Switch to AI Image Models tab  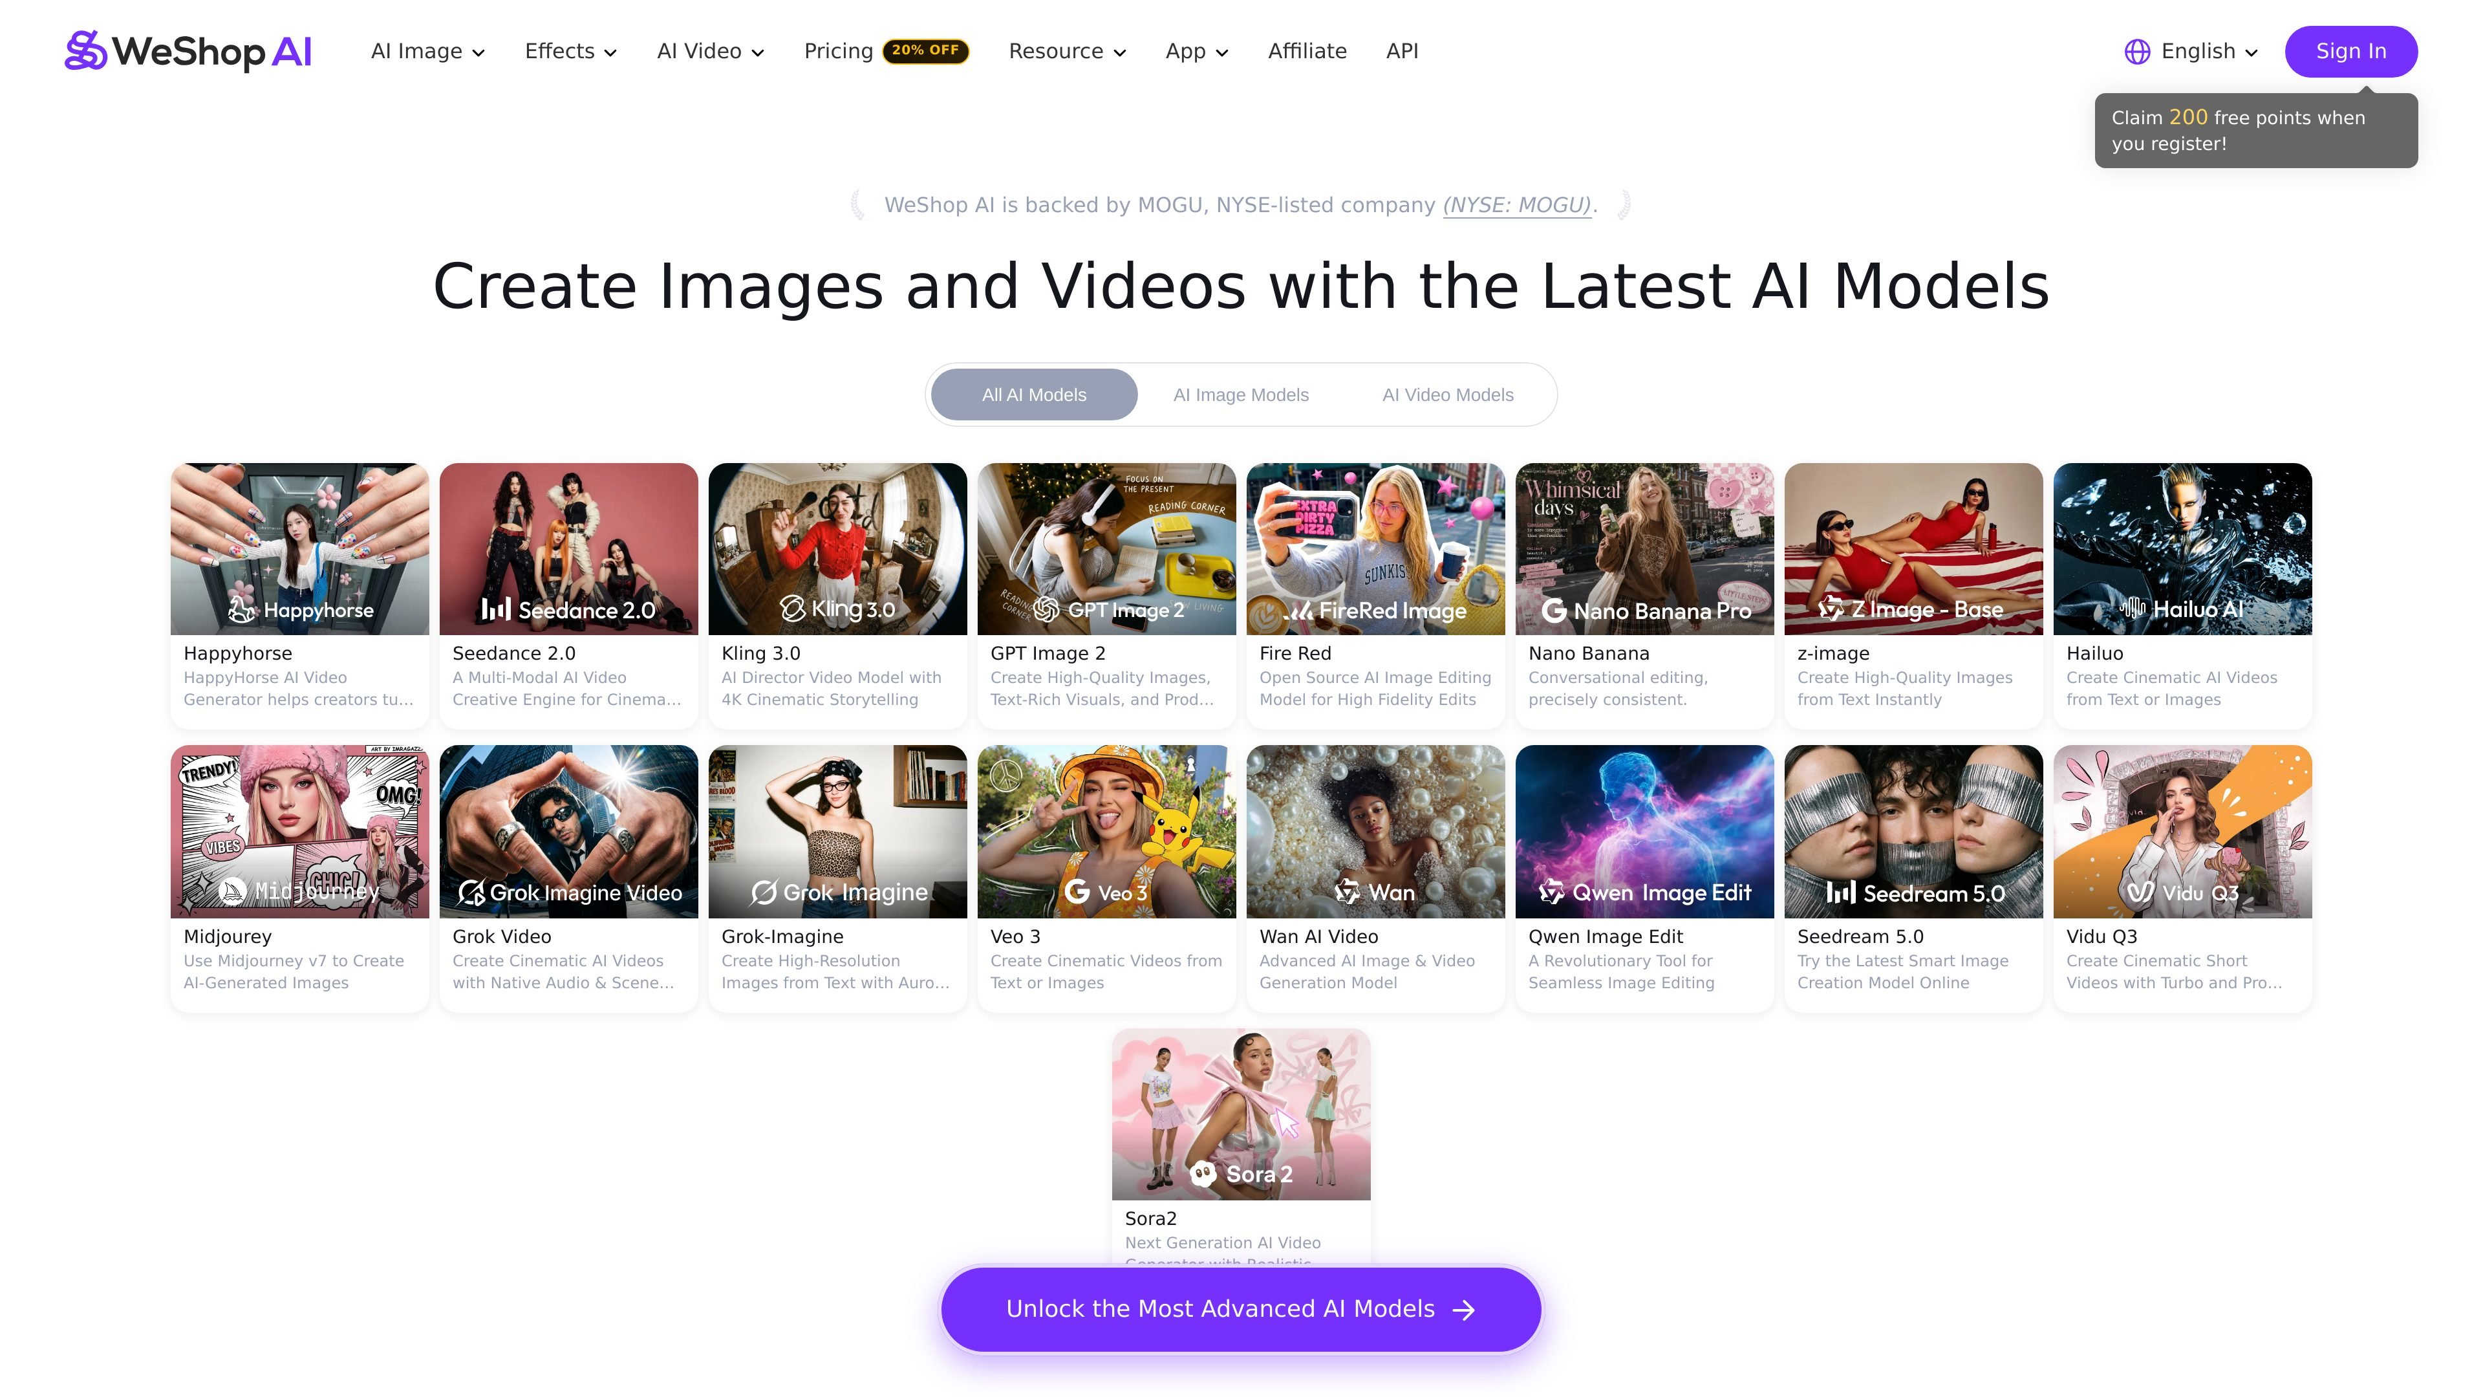pyautogui.click(x=1241, y=395)
